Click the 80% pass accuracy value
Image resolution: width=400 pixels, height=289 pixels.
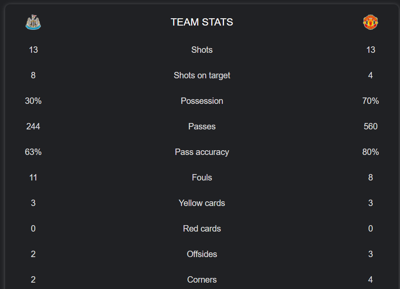tap(371, 152)
